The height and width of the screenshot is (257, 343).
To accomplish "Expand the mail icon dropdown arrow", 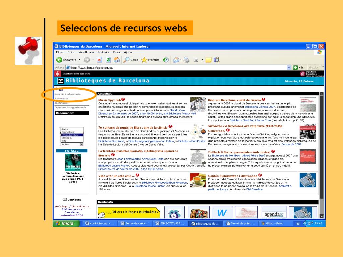I will point(181,60).
